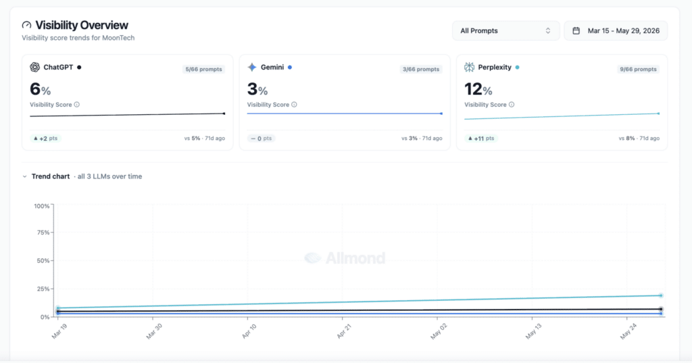
Task: Click the Gemini sparkline chart
Action: pos(345,114)
